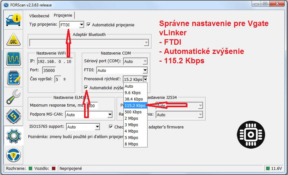Screen dimensions: 288x175
Task: Open the service procedures wrench section
Action: click(x=14, y=97)
